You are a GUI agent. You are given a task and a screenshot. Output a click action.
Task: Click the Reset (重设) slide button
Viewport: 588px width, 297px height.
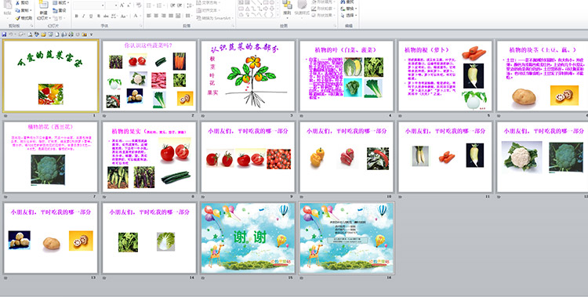[x=60, y=10]
